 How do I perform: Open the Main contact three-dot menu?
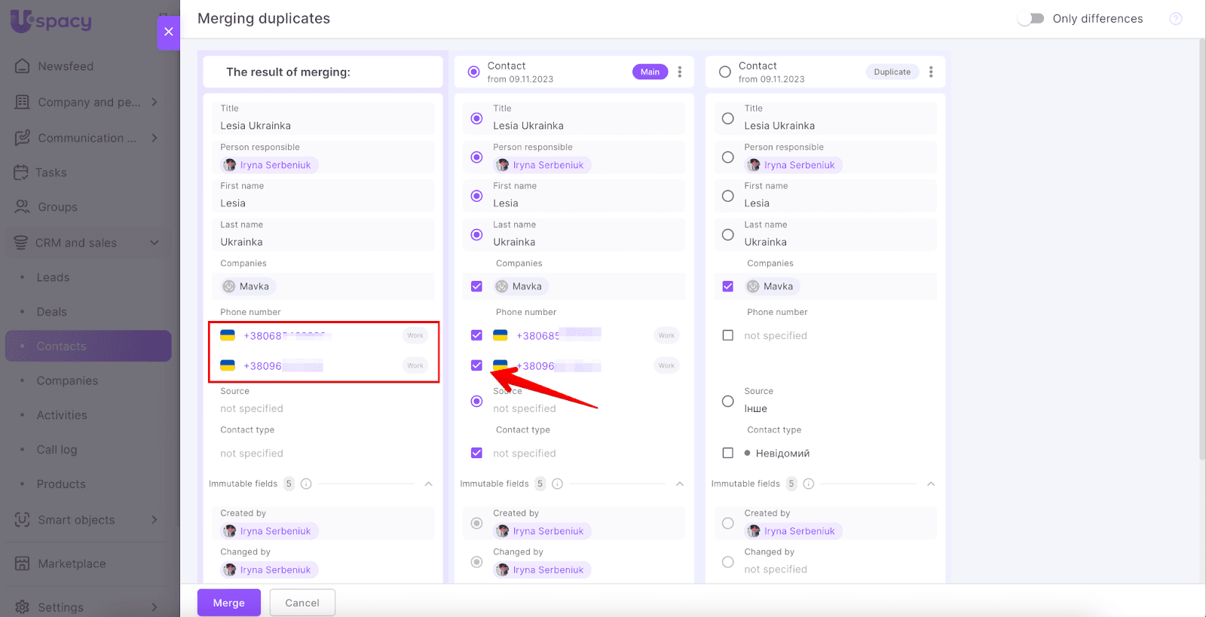[x=680, y=72]
